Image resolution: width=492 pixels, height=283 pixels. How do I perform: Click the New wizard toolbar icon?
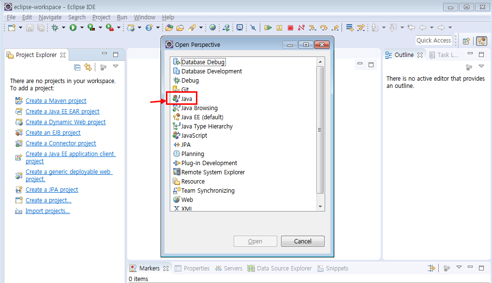point(12,28)
